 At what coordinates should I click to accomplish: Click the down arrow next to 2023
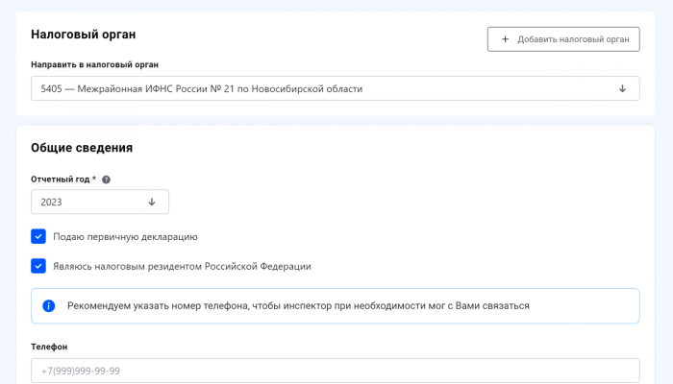151,203
